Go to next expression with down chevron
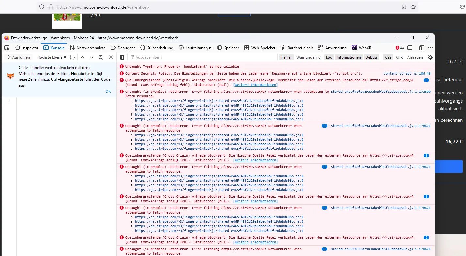Image resolution: width=466 pixels, height=256 pixels. [92, 57]
